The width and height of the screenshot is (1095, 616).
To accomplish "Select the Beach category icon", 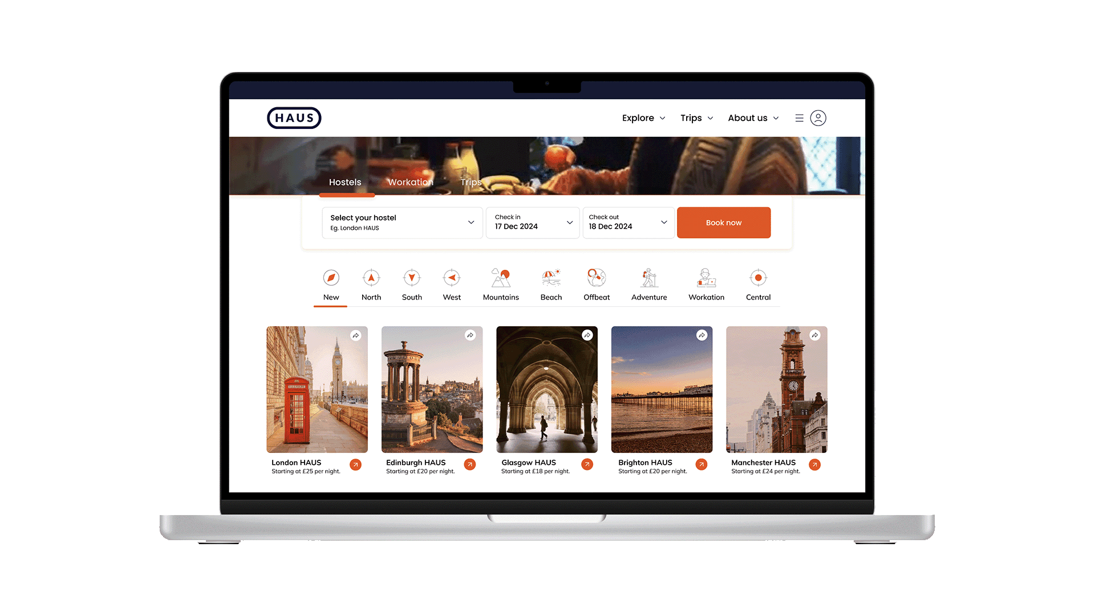I will click(x=551, y=278).
